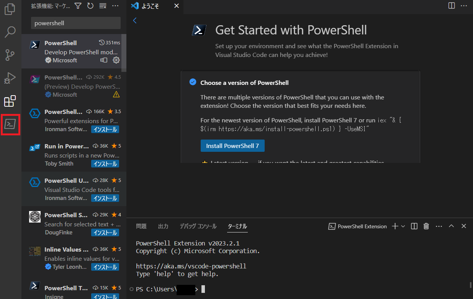The height and width of the screenshot is (299, 473).
Task: Click the extensions list scrollbar
Action: [x=124, y=53]
